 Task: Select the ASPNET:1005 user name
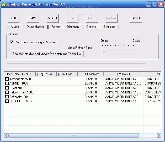[19, 83]
